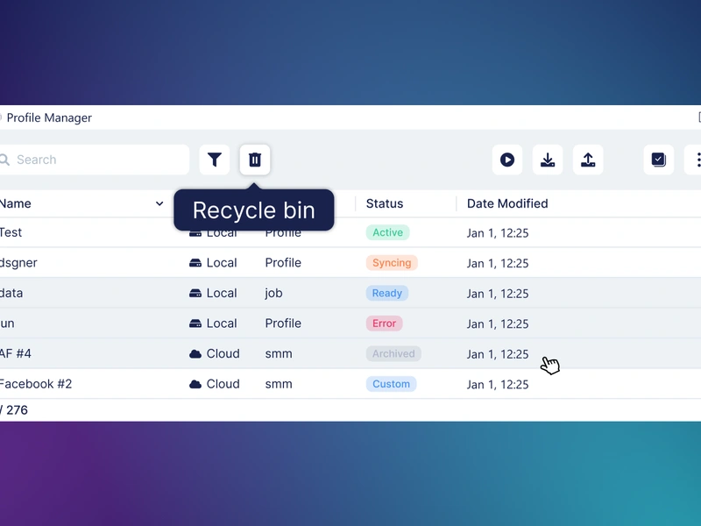The height and width of the screenshot is (526, 701).
Task: Click the upload export icon button
Action: coord(588,160)
